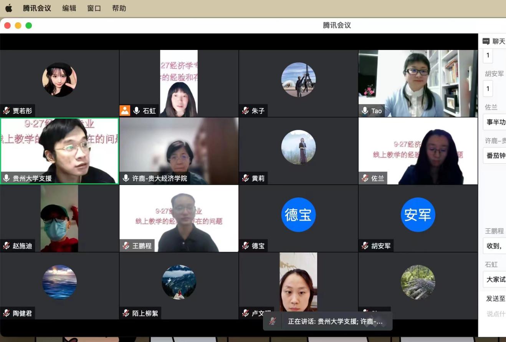Image resolution: width=506 pixels, height=342 pixels.
Task: Click the 事半功 chat message bubble
Action: click(495, 122)
